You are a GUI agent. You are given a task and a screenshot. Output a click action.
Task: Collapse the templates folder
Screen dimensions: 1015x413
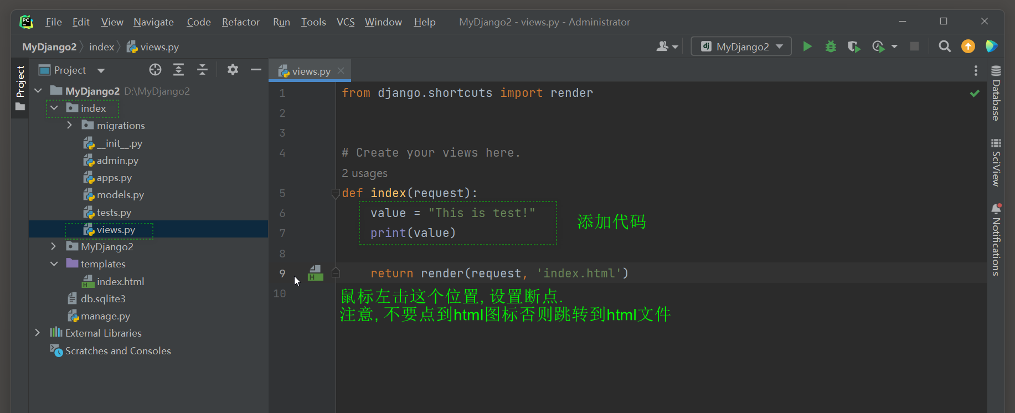(x=54, y=264)
